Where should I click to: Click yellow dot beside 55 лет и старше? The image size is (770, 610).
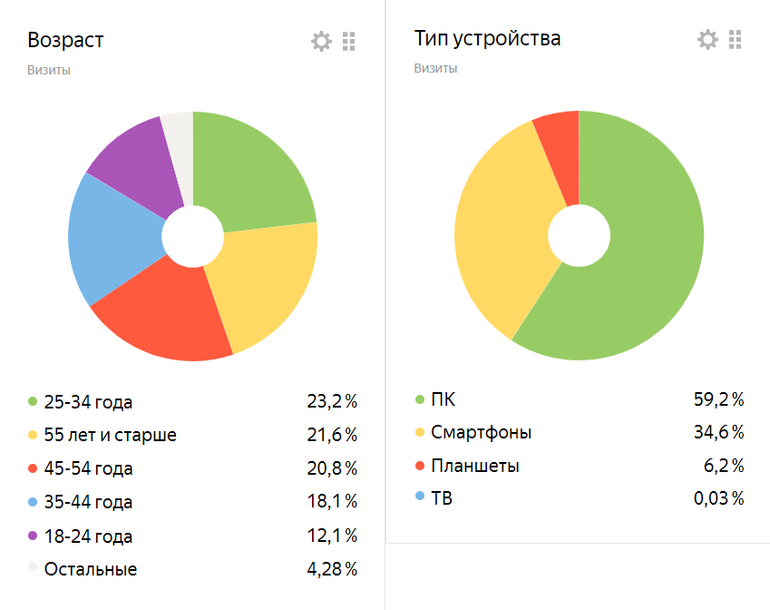34,435
